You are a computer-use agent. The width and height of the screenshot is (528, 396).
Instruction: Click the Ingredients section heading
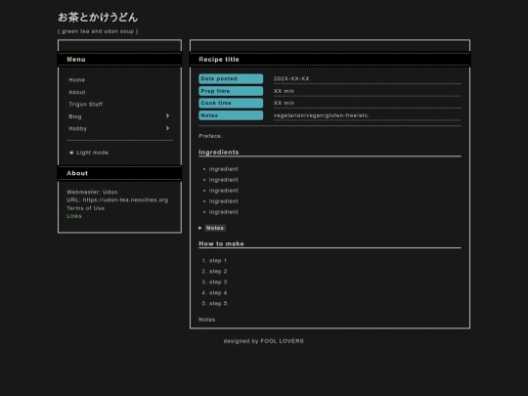coord(219,153)
